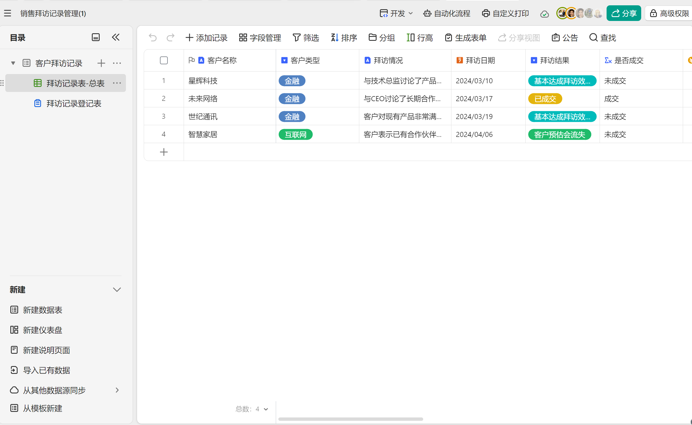
Task: Collapse the sidebar with double-chevron icon
Action: 116,37
